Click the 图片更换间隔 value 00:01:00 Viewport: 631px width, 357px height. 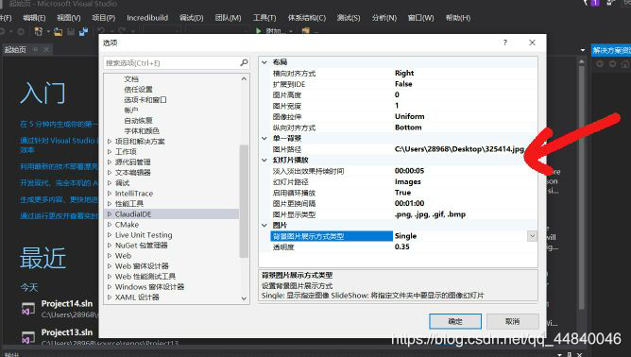tap(409, 203)
